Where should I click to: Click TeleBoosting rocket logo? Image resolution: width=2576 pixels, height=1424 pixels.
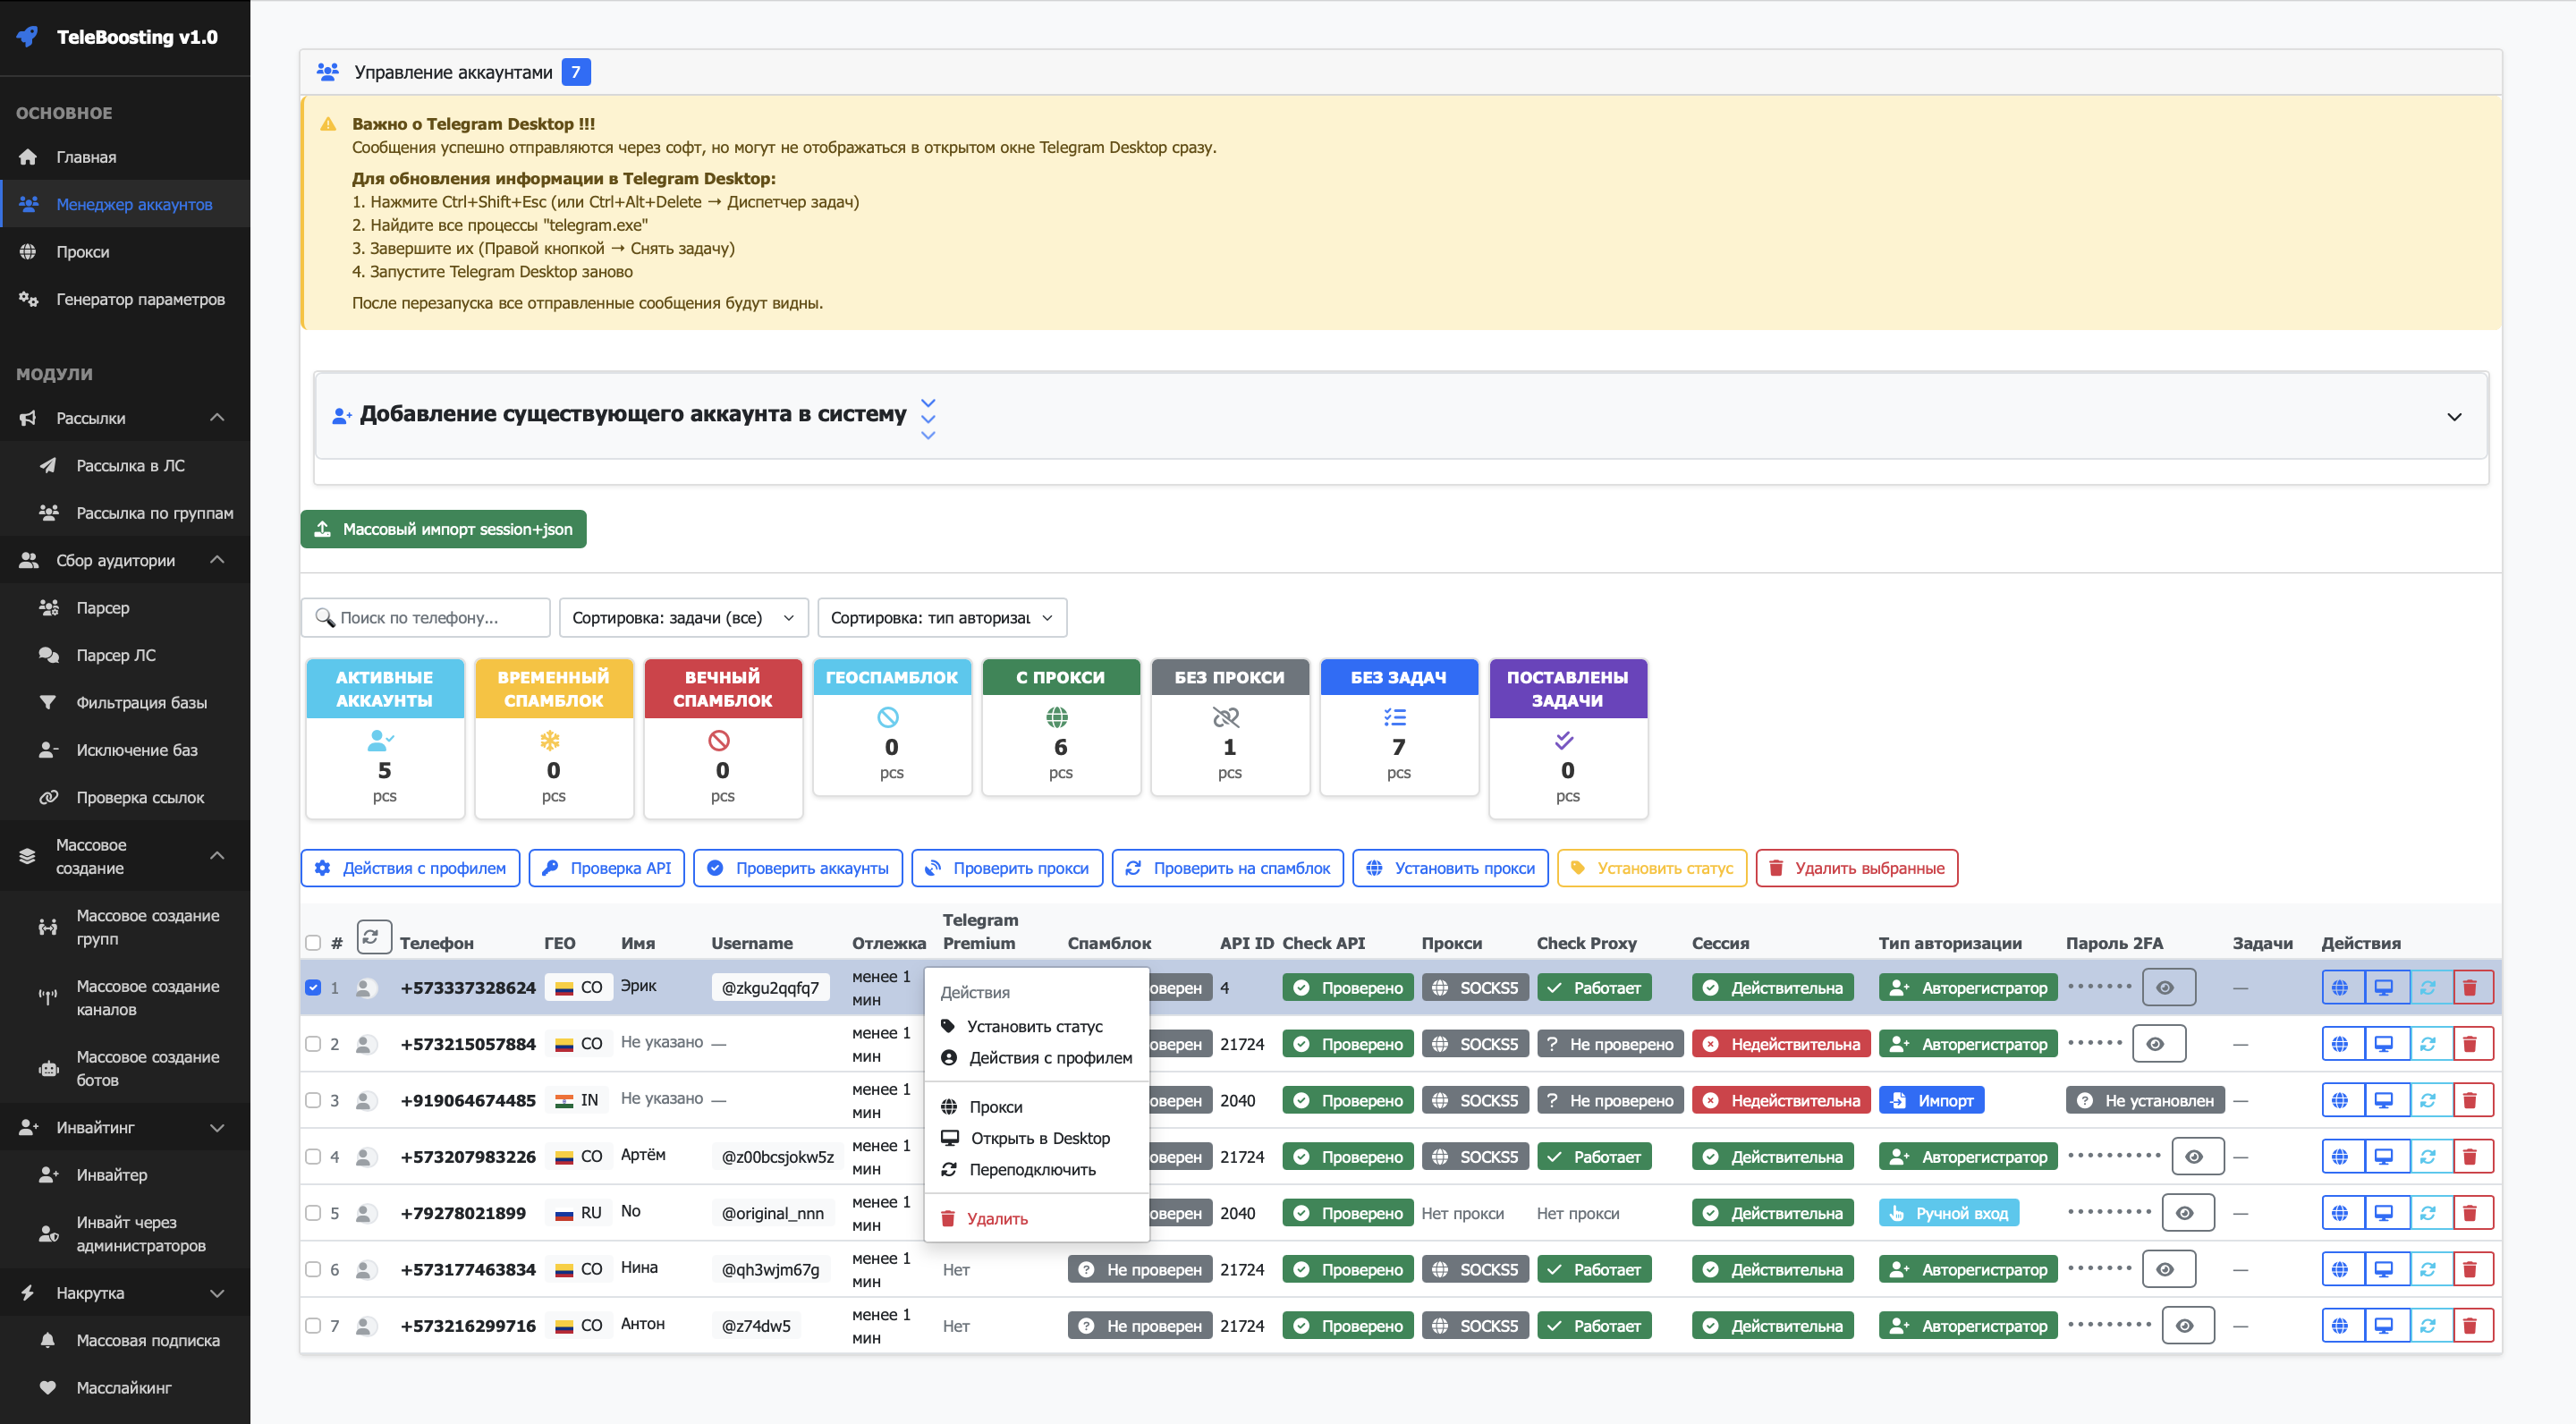coord(27,37)
